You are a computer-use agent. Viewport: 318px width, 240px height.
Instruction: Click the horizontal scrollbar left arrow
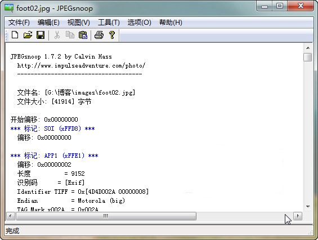[x=11, y=216]
